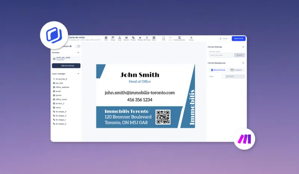Click the phone number 416 356 1234
Viewport: 299px width, 174px height.
click(x=139, y=99)
